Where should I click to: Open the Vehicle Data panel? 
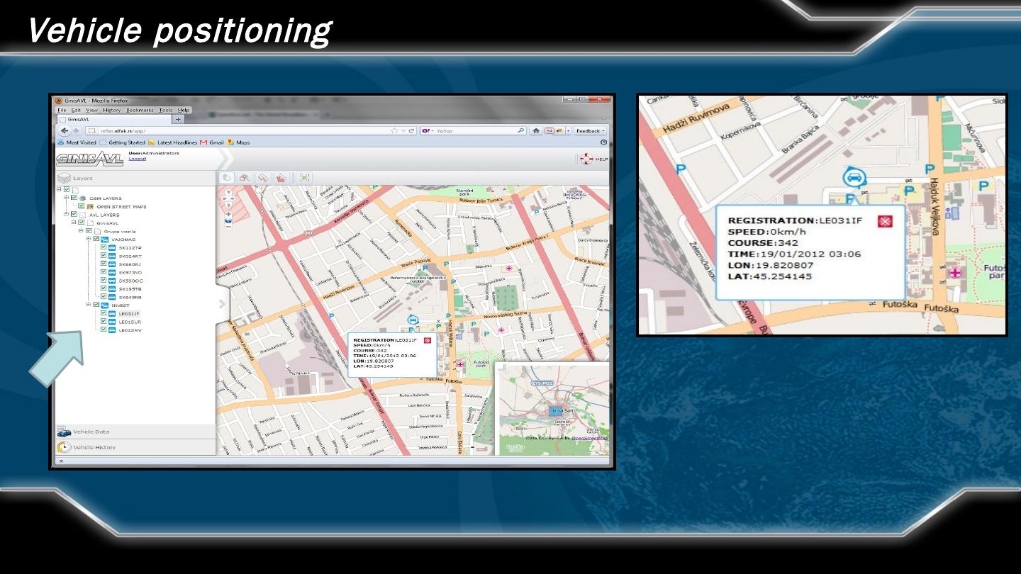point(135,432)
